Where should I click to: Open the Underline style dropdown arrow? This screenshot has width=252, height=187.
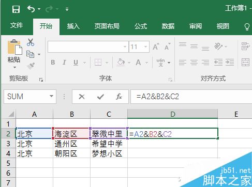click(84, 63)
